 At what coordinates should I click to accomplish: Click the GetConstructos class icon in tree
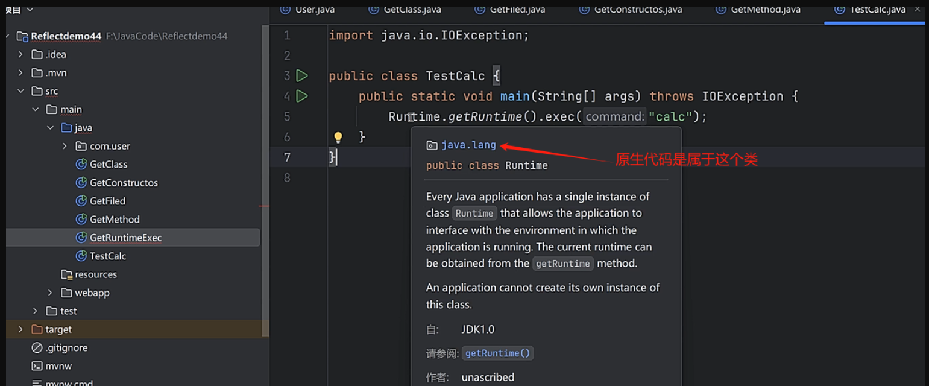click(81, 182)
